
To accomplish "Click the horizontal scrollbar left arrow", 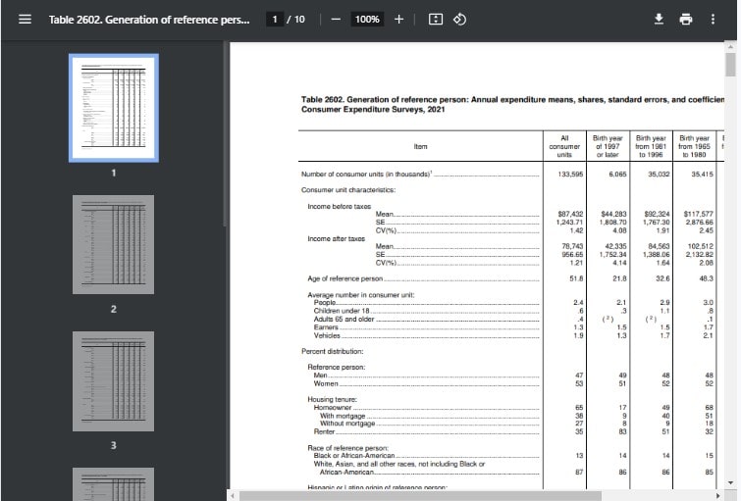I will (233, 496).
